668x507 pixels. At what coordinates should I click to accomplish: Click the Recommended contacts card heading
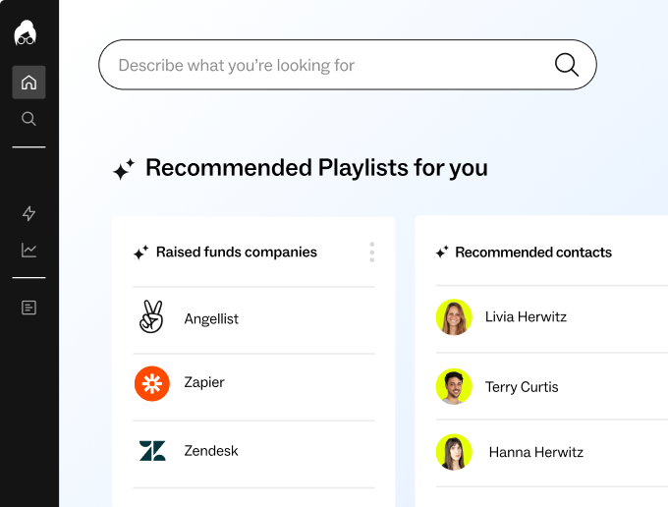pos(532,253)
